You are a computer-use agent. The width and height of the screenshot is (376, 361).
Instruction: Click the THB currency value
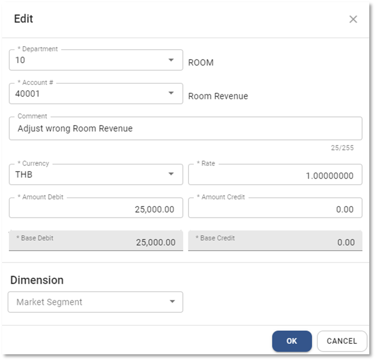[x=24, y=175]
